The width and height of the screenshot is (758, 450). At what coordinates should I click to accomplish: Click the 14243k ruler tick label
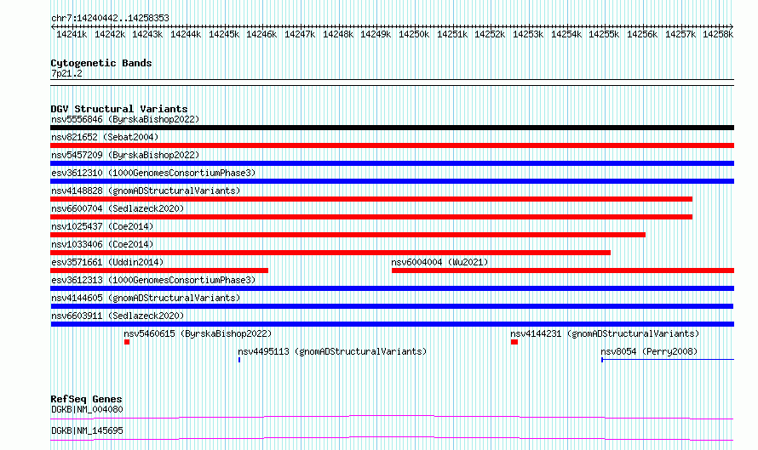coord(147,34)
